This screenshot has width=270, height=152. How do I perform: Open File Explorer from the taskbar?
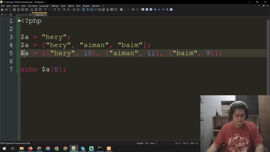pyautogui.click(x=22, y=148)
